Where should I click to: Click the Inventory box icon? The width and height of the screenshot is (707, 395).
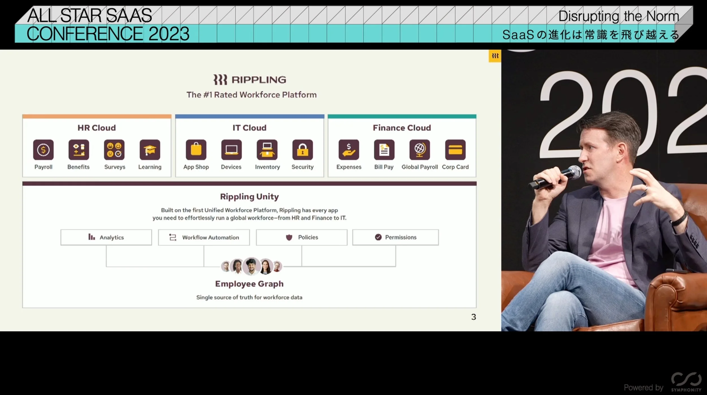click(x=267, y=150)
